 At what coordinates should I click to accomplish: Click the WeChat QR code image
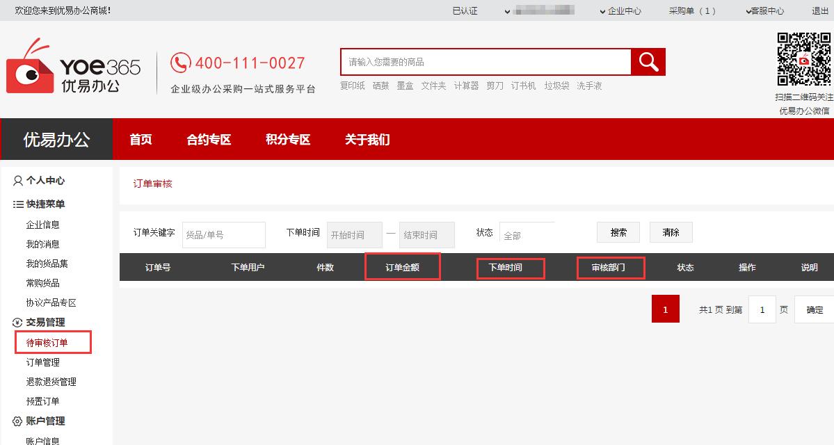pos(803,59)
